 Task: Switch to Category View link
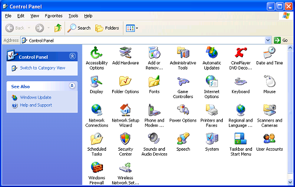point(43,68)
